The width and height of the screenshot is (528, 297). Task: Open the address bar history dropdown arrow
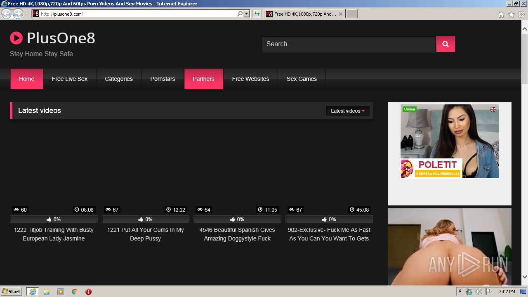247,14
